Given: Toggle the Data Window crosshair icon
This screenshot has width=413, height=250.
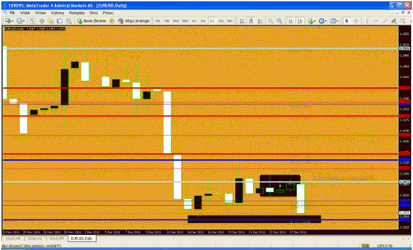Looking at the screenshot, I should click(42, 21).
